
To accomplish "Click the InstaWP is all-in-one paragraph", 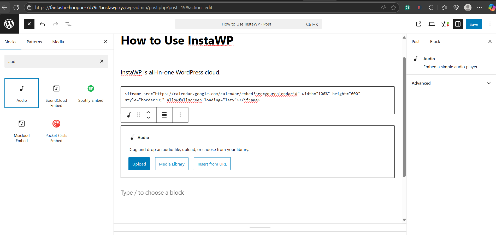I will (x=170, y=72).
